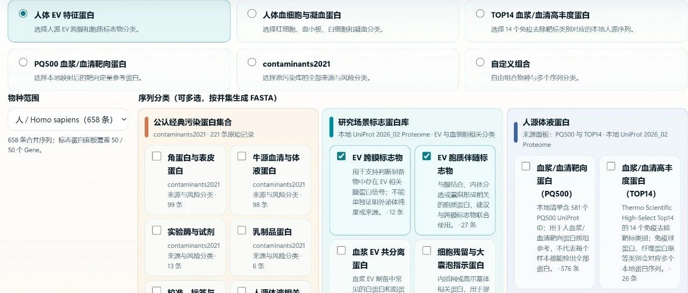
Task: Tick the 血浆/血清靶向蛋白 (PQ500) checkbox
Action: pyautogui.click(x=526, y=167)
